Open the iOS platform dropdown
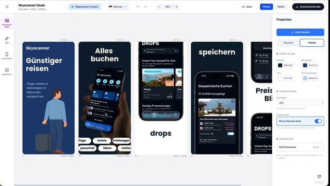 pyautogui.click(x=300, y=103)
